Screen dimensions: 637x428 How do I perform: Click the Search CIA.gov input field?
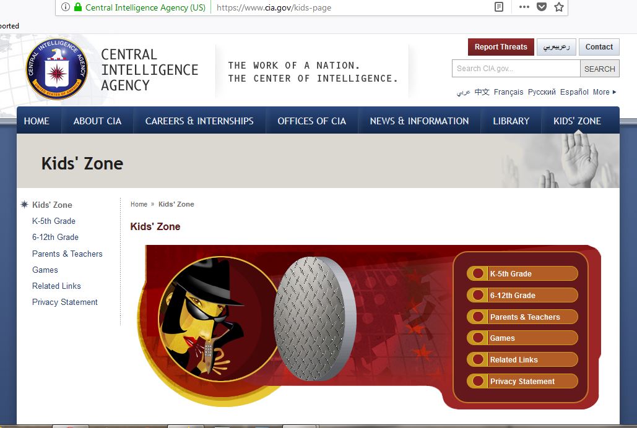coord(516,69)
